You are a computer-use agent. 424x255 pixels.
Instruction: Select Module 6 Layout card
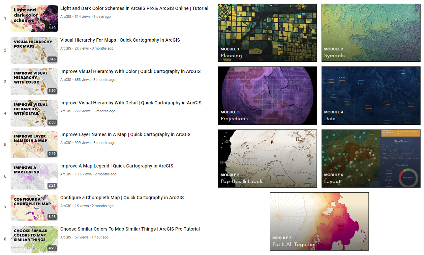click(371, 159)
